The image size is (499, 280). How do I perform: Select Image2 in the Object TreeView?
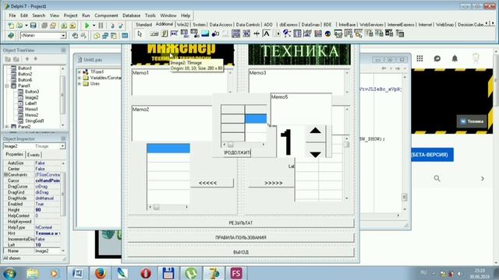(x=31, y=97)
